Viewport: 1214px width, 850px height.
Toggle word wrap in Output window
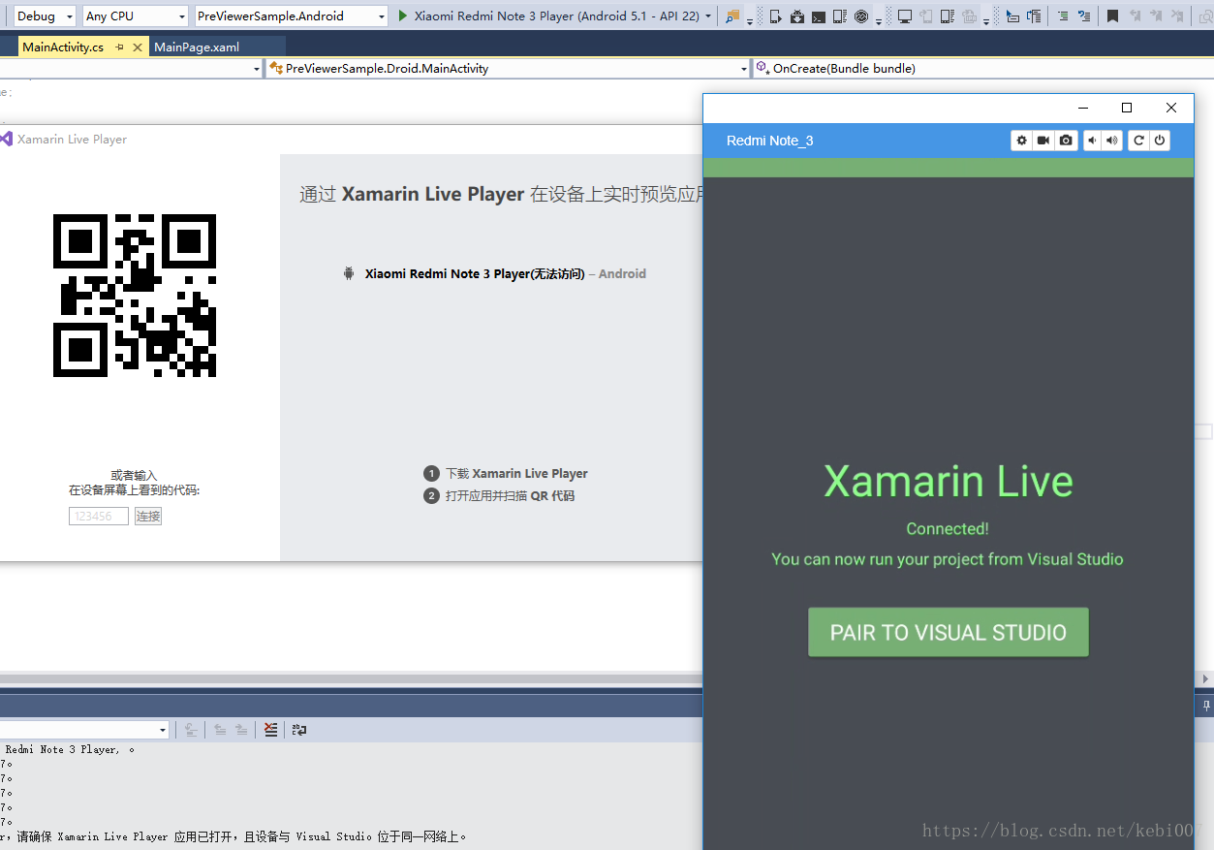pos(300,730)
